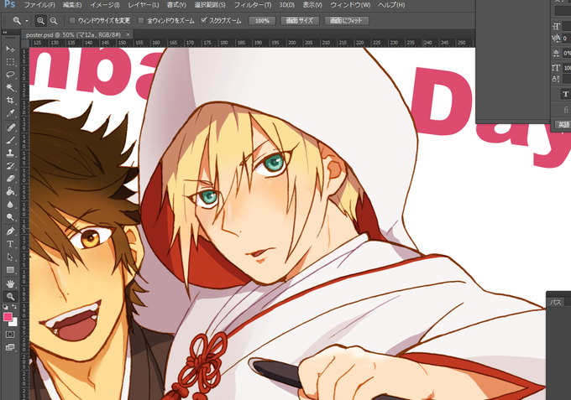Select the Path Selection tool
571x400 pixels.
click(x=10, y=257)
